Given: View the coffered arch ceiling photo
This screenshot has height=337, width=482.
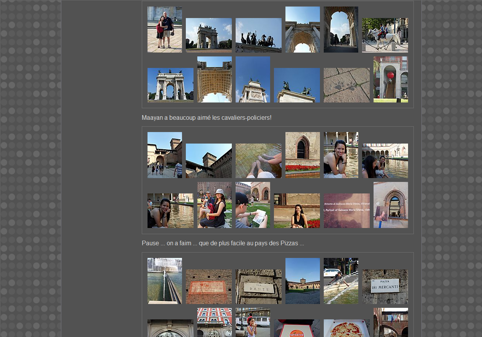Looking at the screenshot, I should tap(214, 79).
